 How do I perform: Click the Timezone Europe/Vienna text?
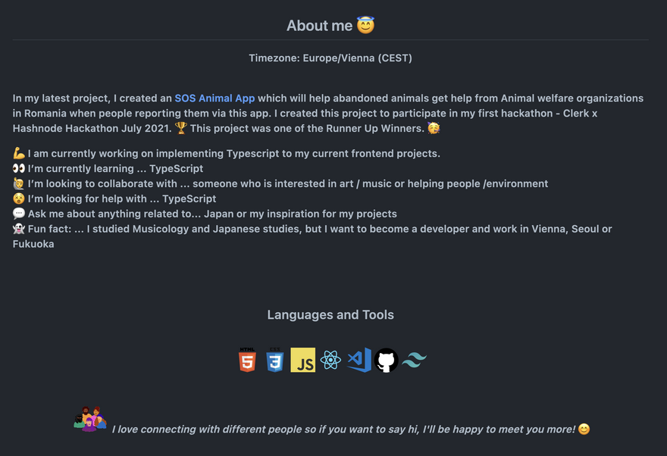click(330, 58)
